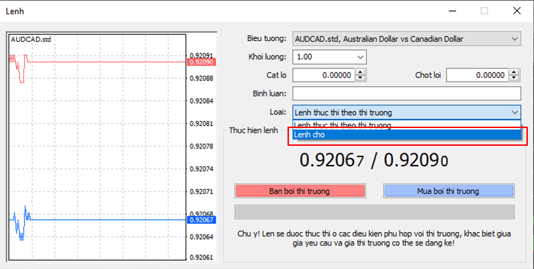Click inside the Chot loi value field
534x269 pixels.
click(478, 75)
